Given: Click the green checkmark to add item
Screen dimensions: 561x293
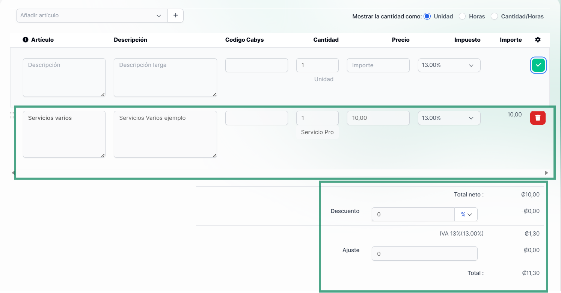Looking at the screenshot, I should coord(538,65).
